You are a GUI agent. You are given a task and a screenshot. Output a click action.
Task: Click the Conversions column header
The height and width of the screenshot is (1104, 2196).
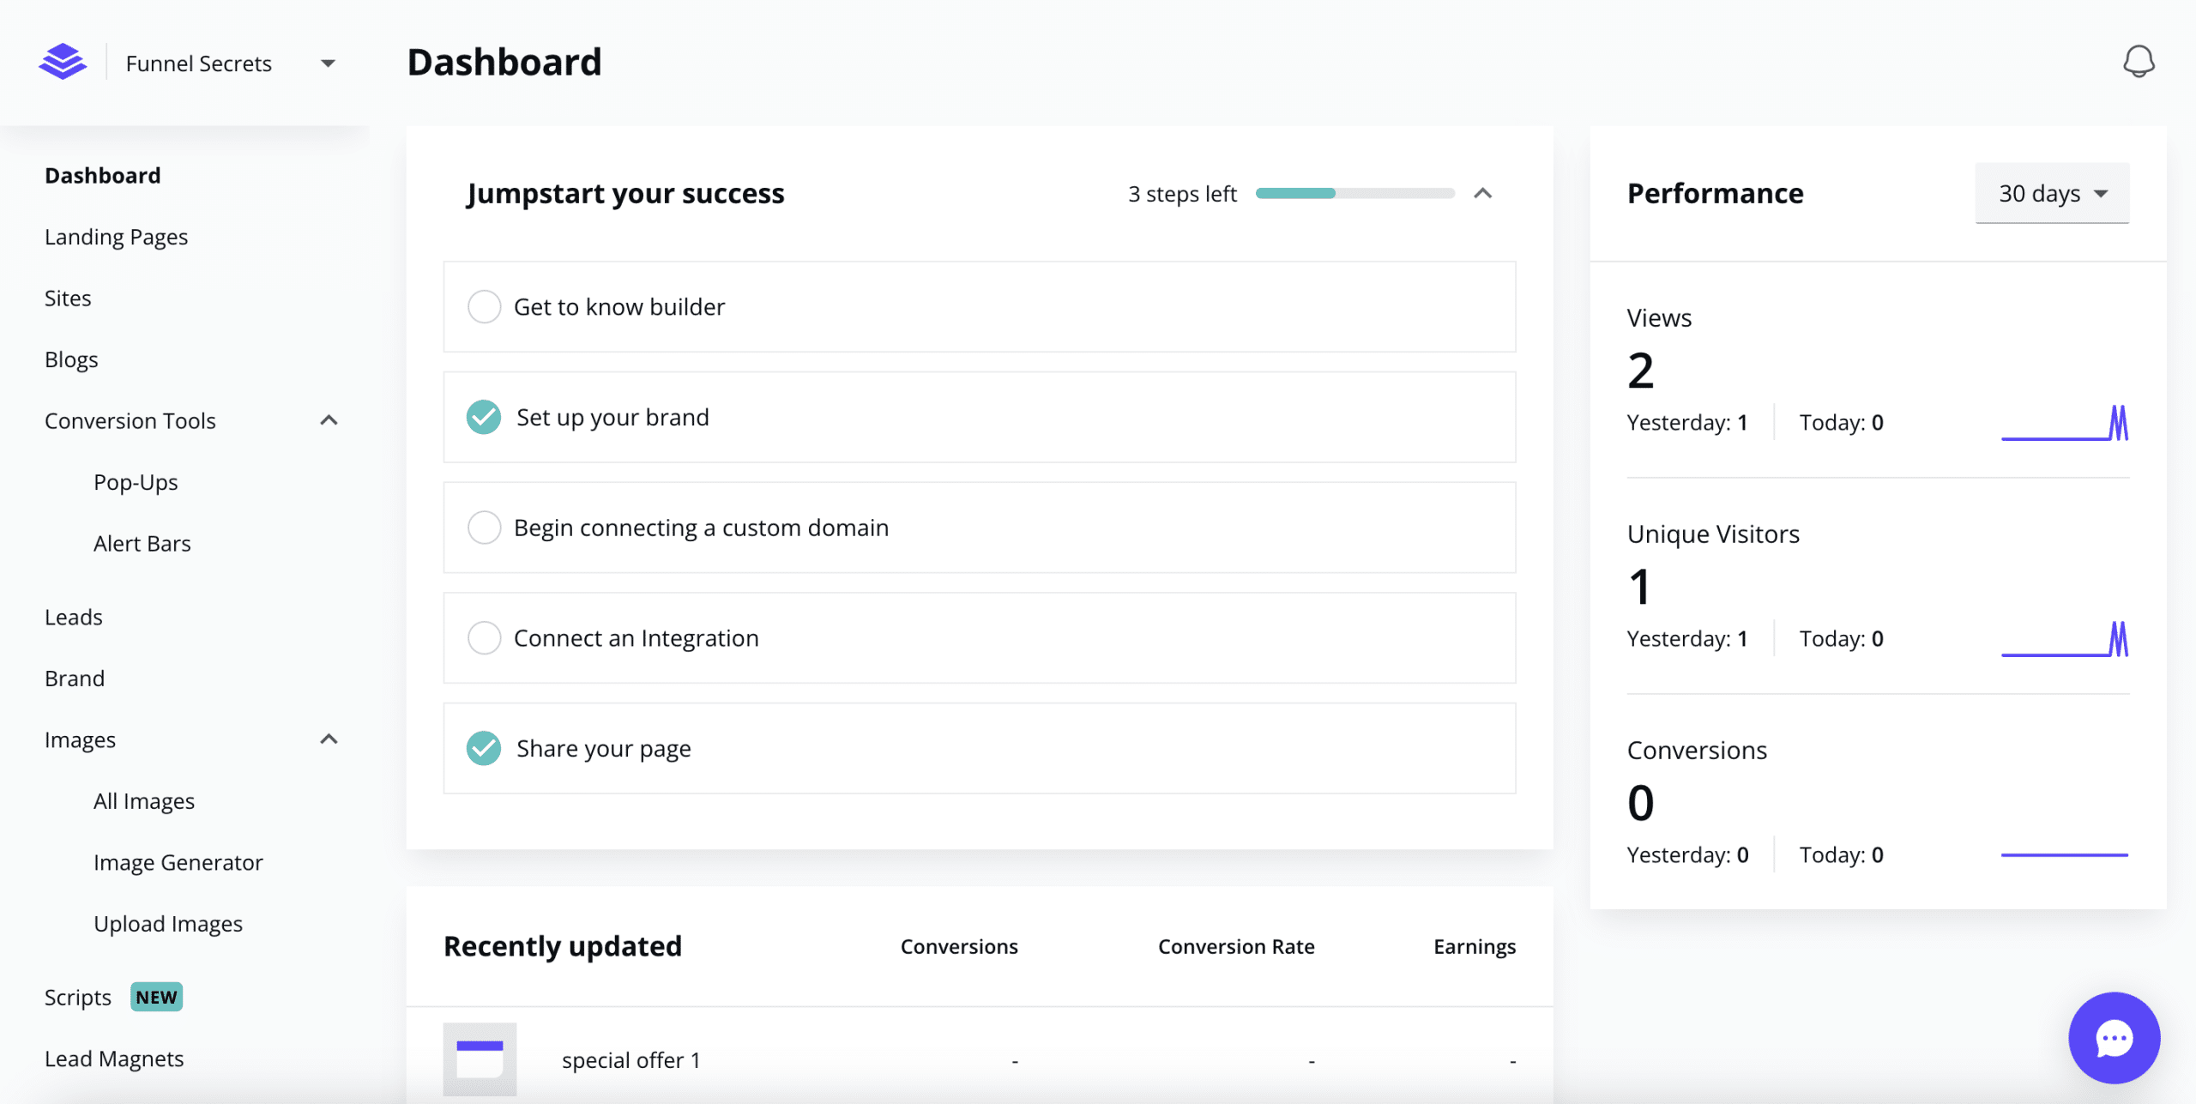pos(959,946)
